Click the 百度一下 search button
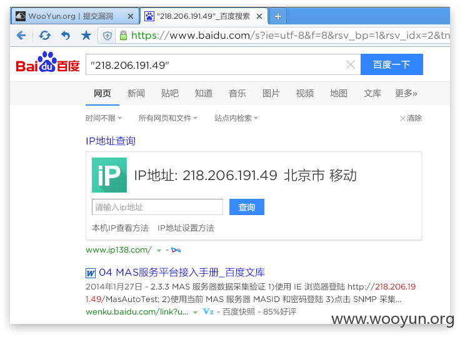 [x=392, y=64]
